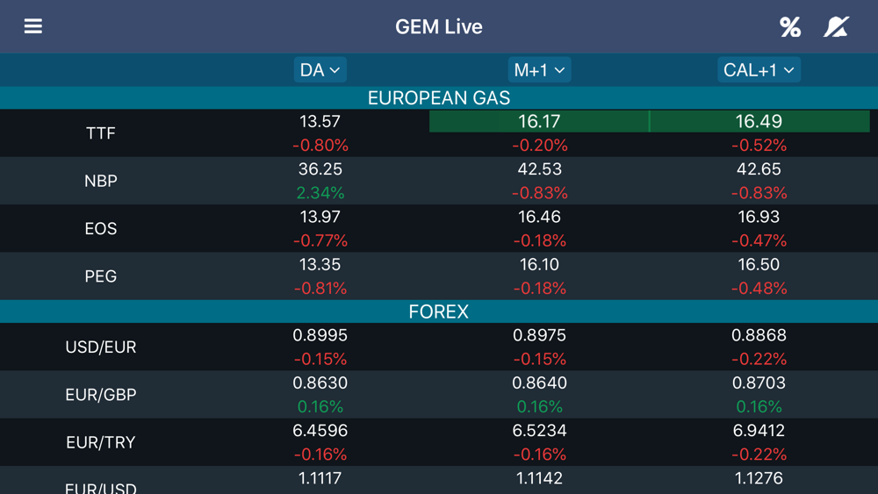Open the USD/EUR currency pair
Image resolution: width=878 pixels, height=494 pixels.
pos(101,347)
